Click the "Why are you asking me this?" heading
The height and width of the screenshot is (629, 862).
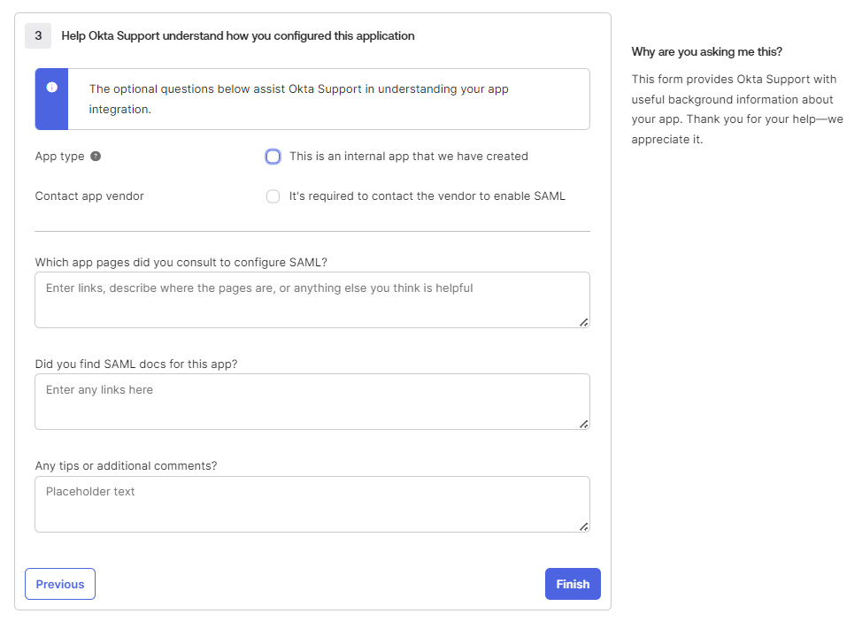pyautogui.click(x=706, y=52)
